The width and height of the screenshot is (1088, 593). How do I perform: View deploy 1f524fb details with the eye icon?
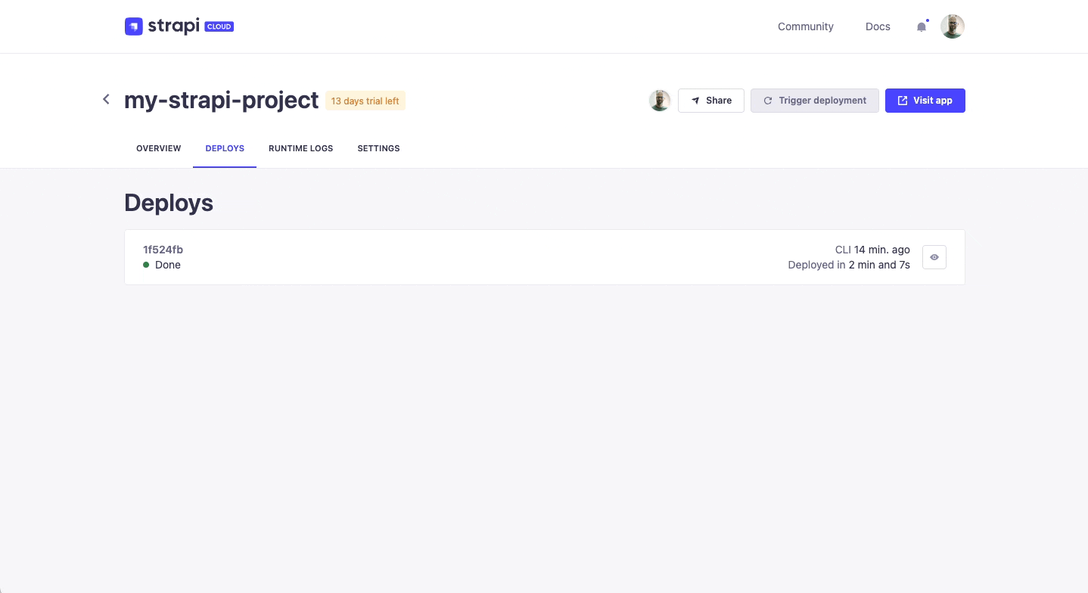pyautogui.click(x=934, y=257)
